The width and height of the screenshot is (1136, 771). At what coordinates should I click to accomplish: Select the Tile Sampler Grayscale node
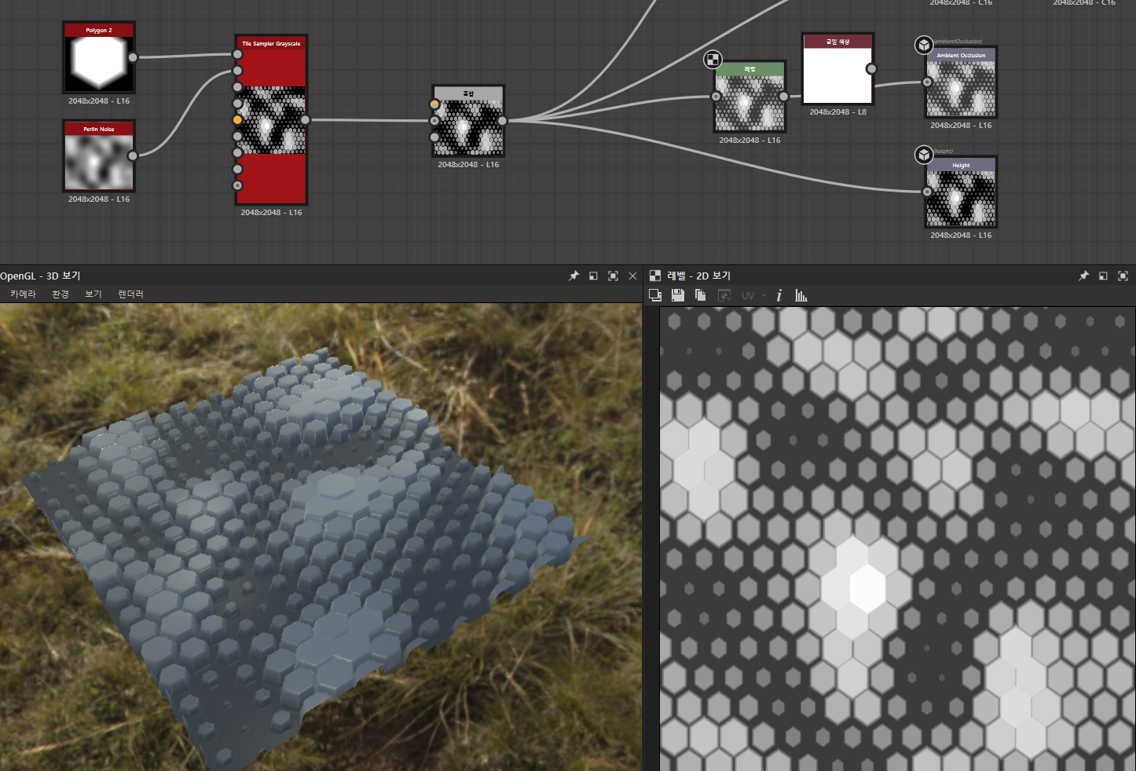(271, 120)
